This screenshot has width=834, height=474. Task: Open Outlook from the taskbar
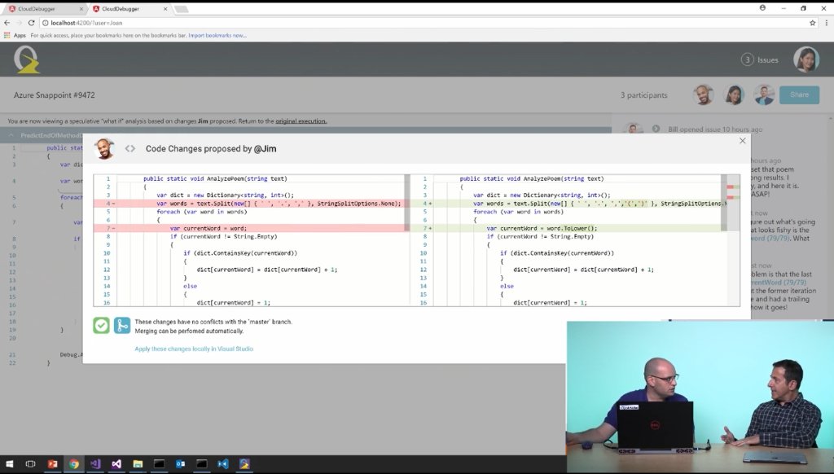[182, 464]
